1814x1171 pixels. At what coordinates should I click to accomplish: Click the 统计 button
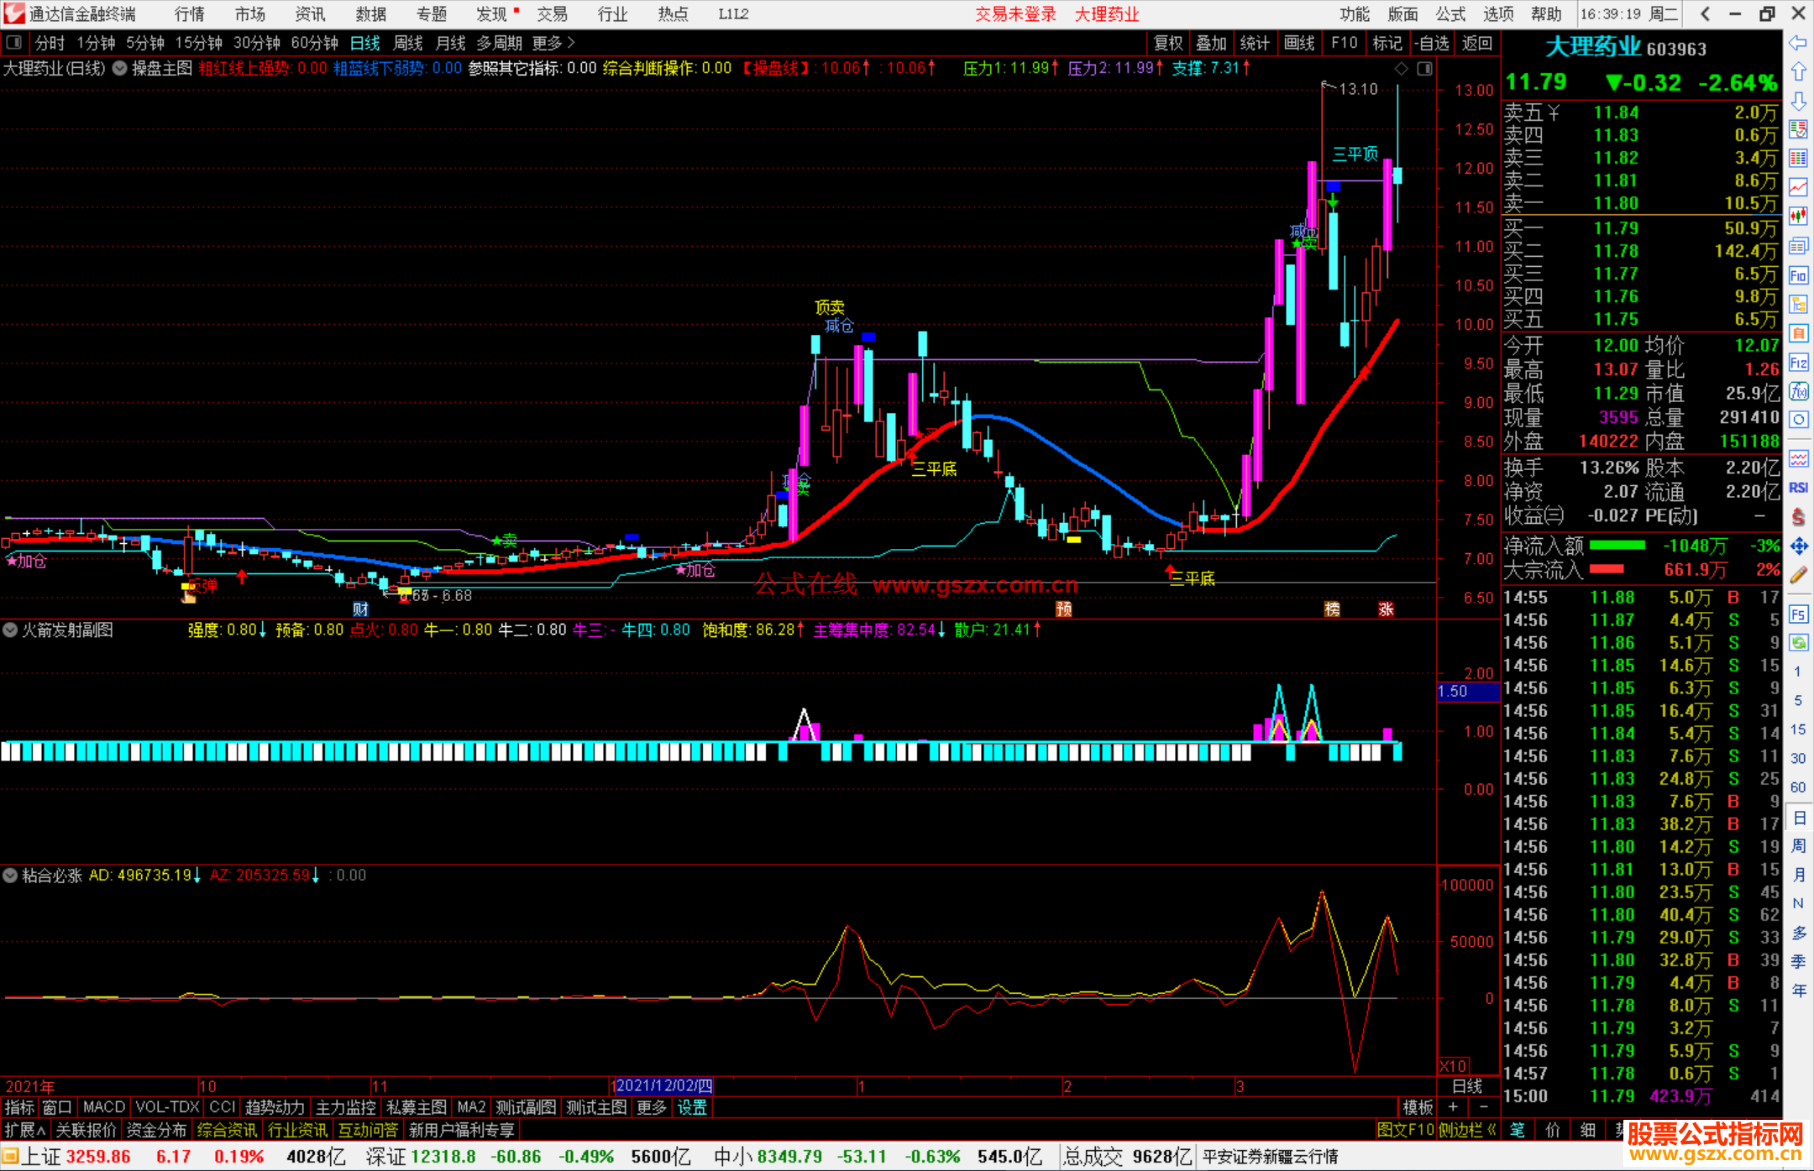[x=1255, y=43]
